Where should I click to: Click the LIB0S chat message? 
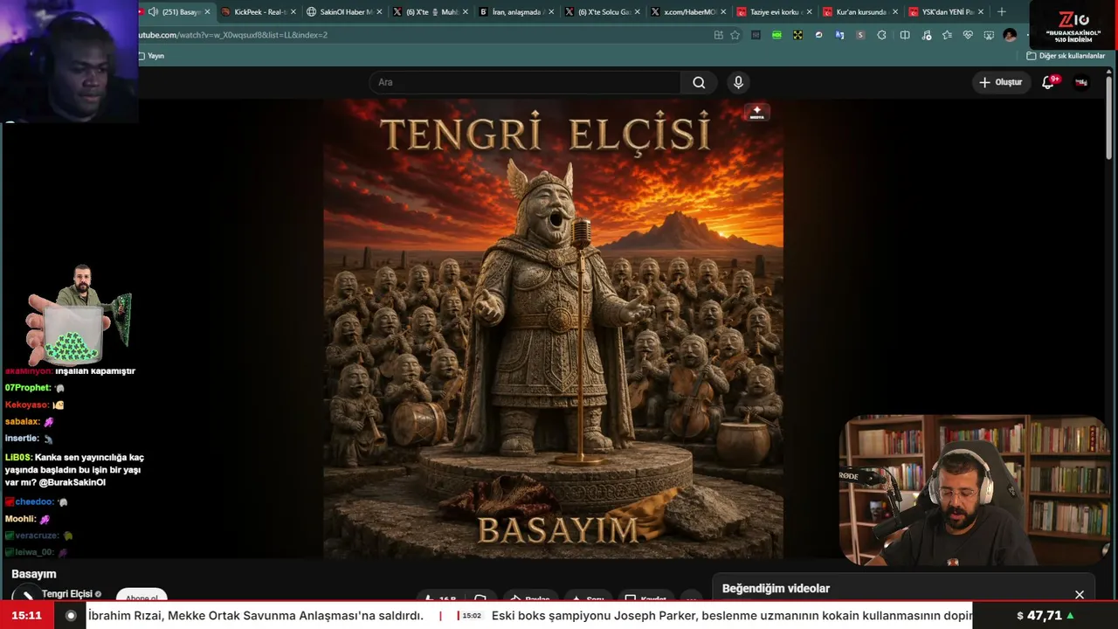coord(74,470)
